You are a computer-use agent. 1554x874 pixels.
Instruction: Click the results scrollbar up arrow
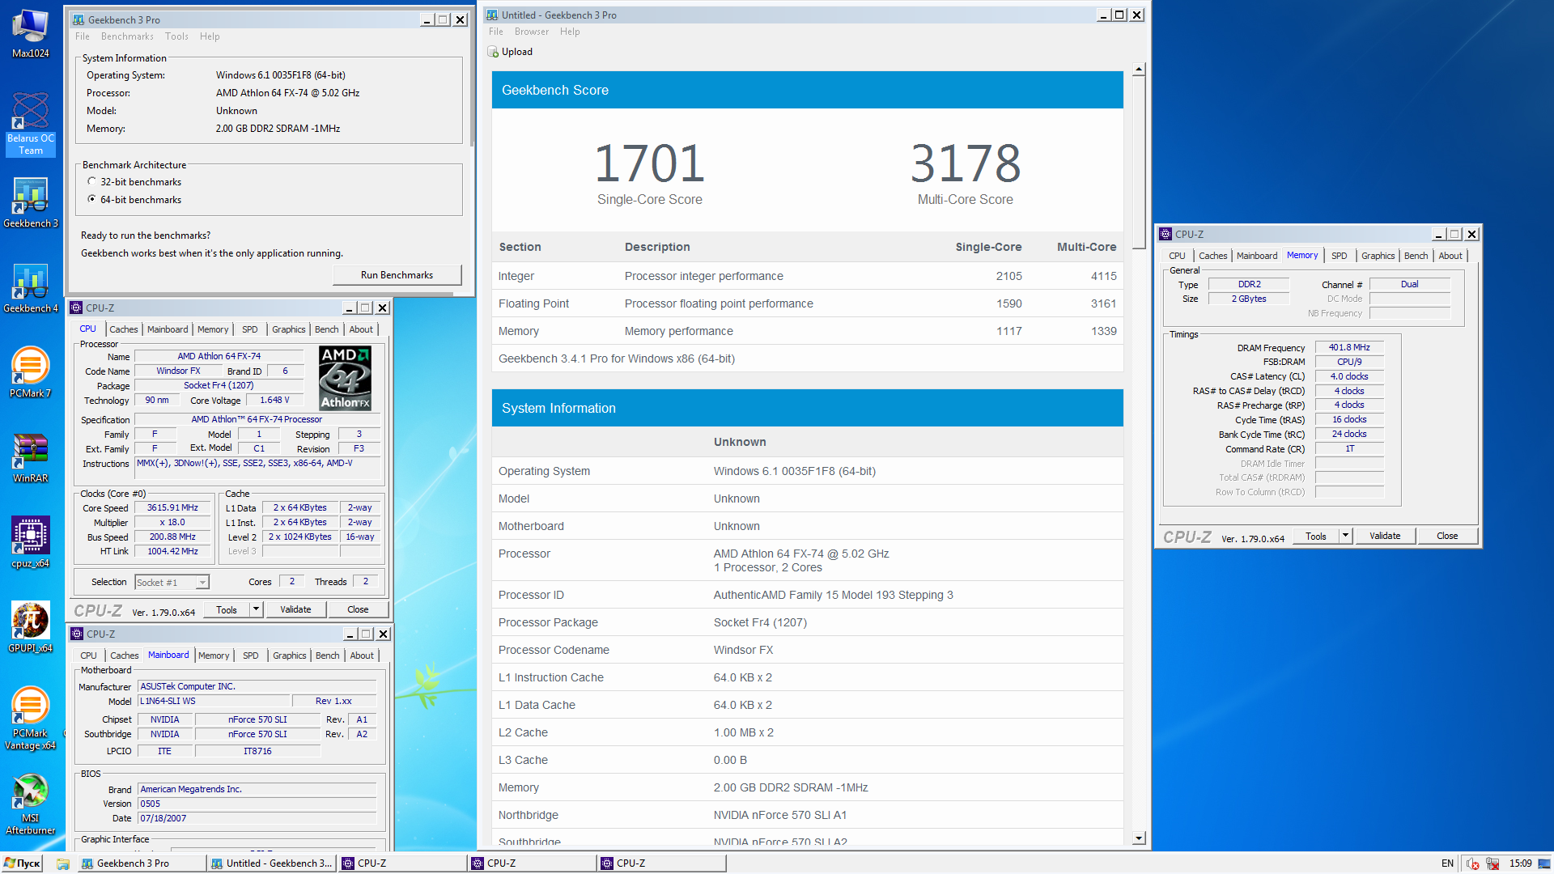(1139, 70)
